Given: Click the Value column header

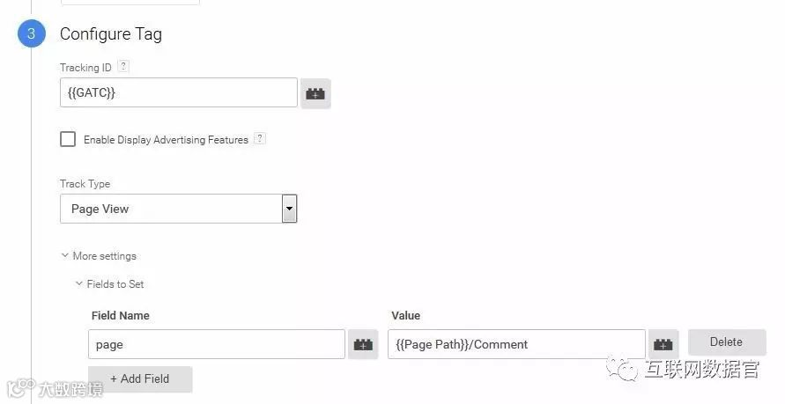Looking at the screenshot, I should click(406, 315).
